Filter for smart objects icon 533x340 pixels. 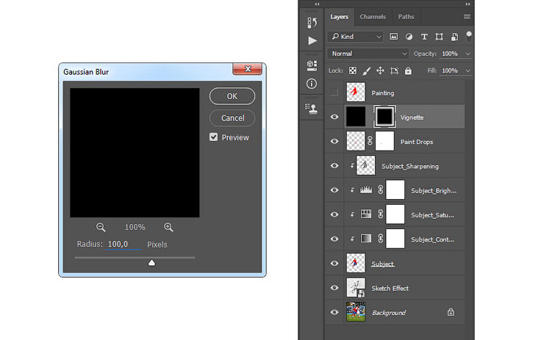point(454,37)
